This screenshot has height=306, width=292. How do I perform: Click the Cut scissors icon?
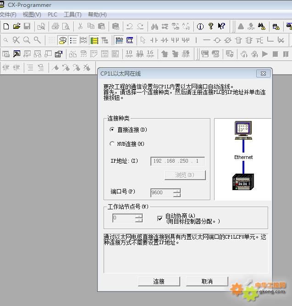[x=80, y=26]
